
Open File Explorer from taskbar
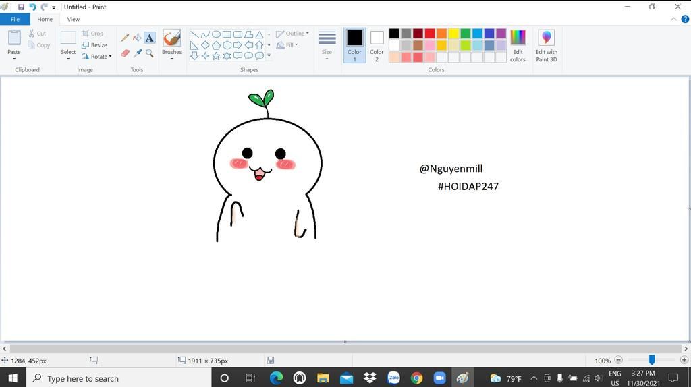click(323, 378)
